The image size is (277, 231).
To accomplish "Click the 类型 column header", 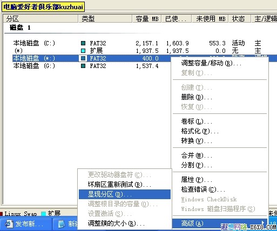I will point(105,19).
